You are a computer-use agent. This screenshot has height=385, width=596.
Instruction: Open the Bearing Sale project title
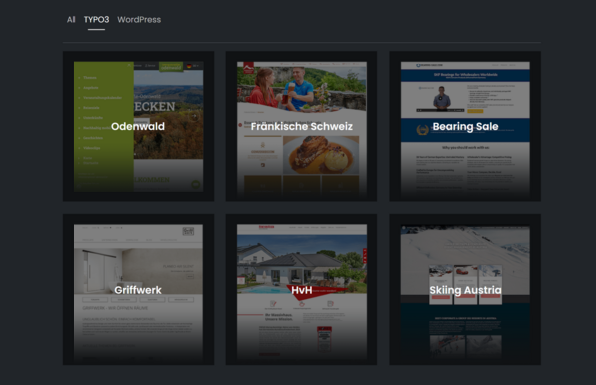pos(465,126)
